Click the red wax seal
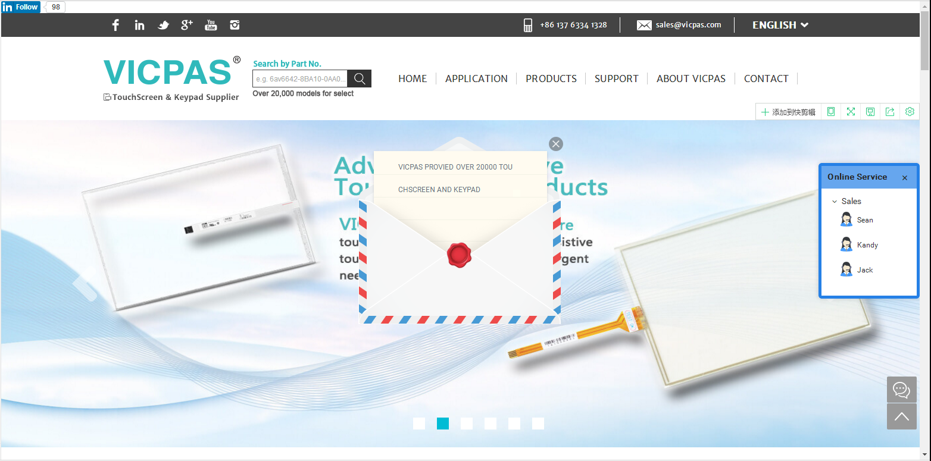Screen dimensions: 931x461 (x=460, y=255)
